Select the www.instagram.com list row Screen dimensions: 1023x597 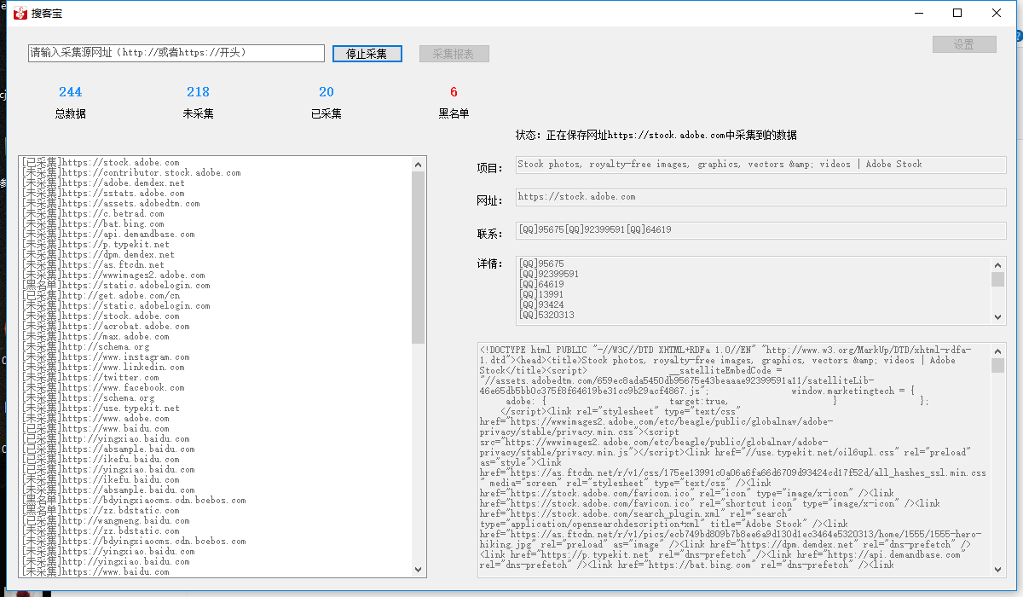click(217, 356)
